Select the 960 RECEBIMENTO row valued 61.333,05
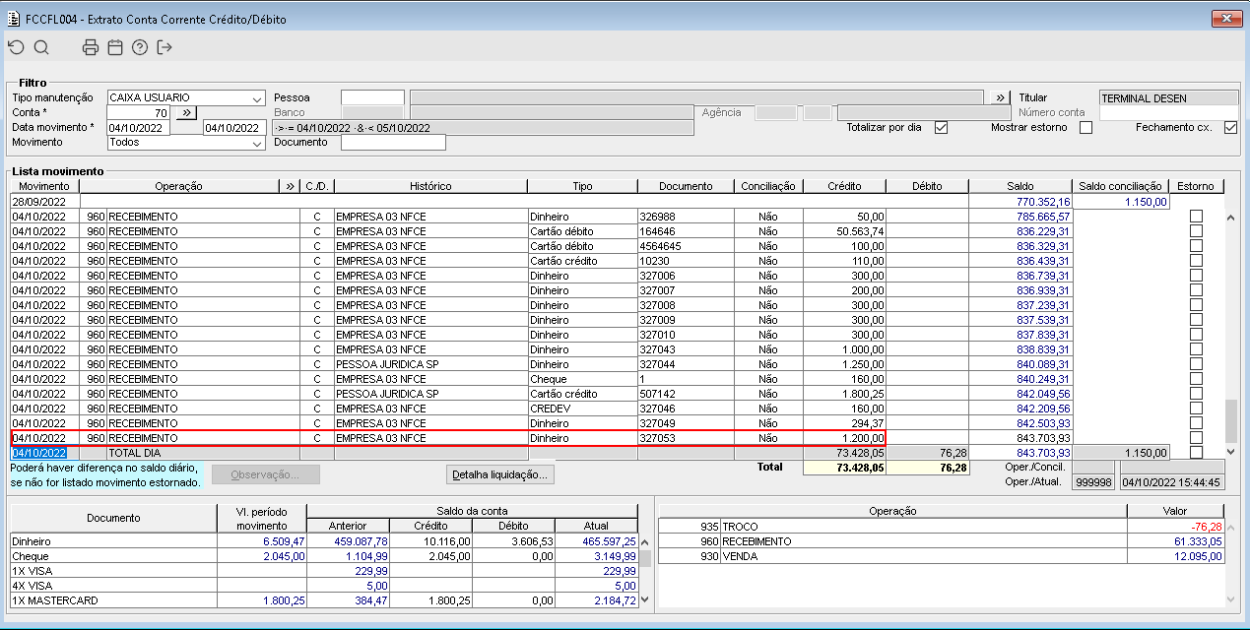The image size is (1250, 630). point(941,541)
